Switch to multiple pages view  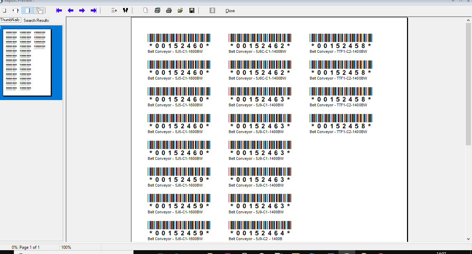(39, 10)
